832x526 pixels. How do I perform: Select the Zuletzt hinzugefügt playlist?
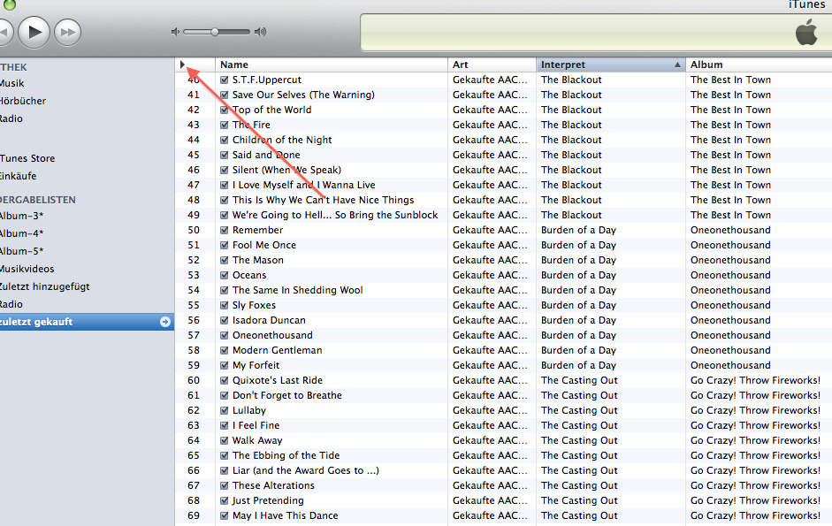pos(44,286)
